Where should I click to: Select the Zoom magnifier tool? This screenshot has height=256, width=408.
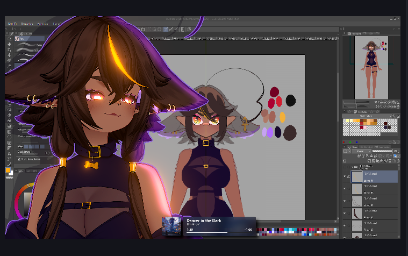point(9,39)
